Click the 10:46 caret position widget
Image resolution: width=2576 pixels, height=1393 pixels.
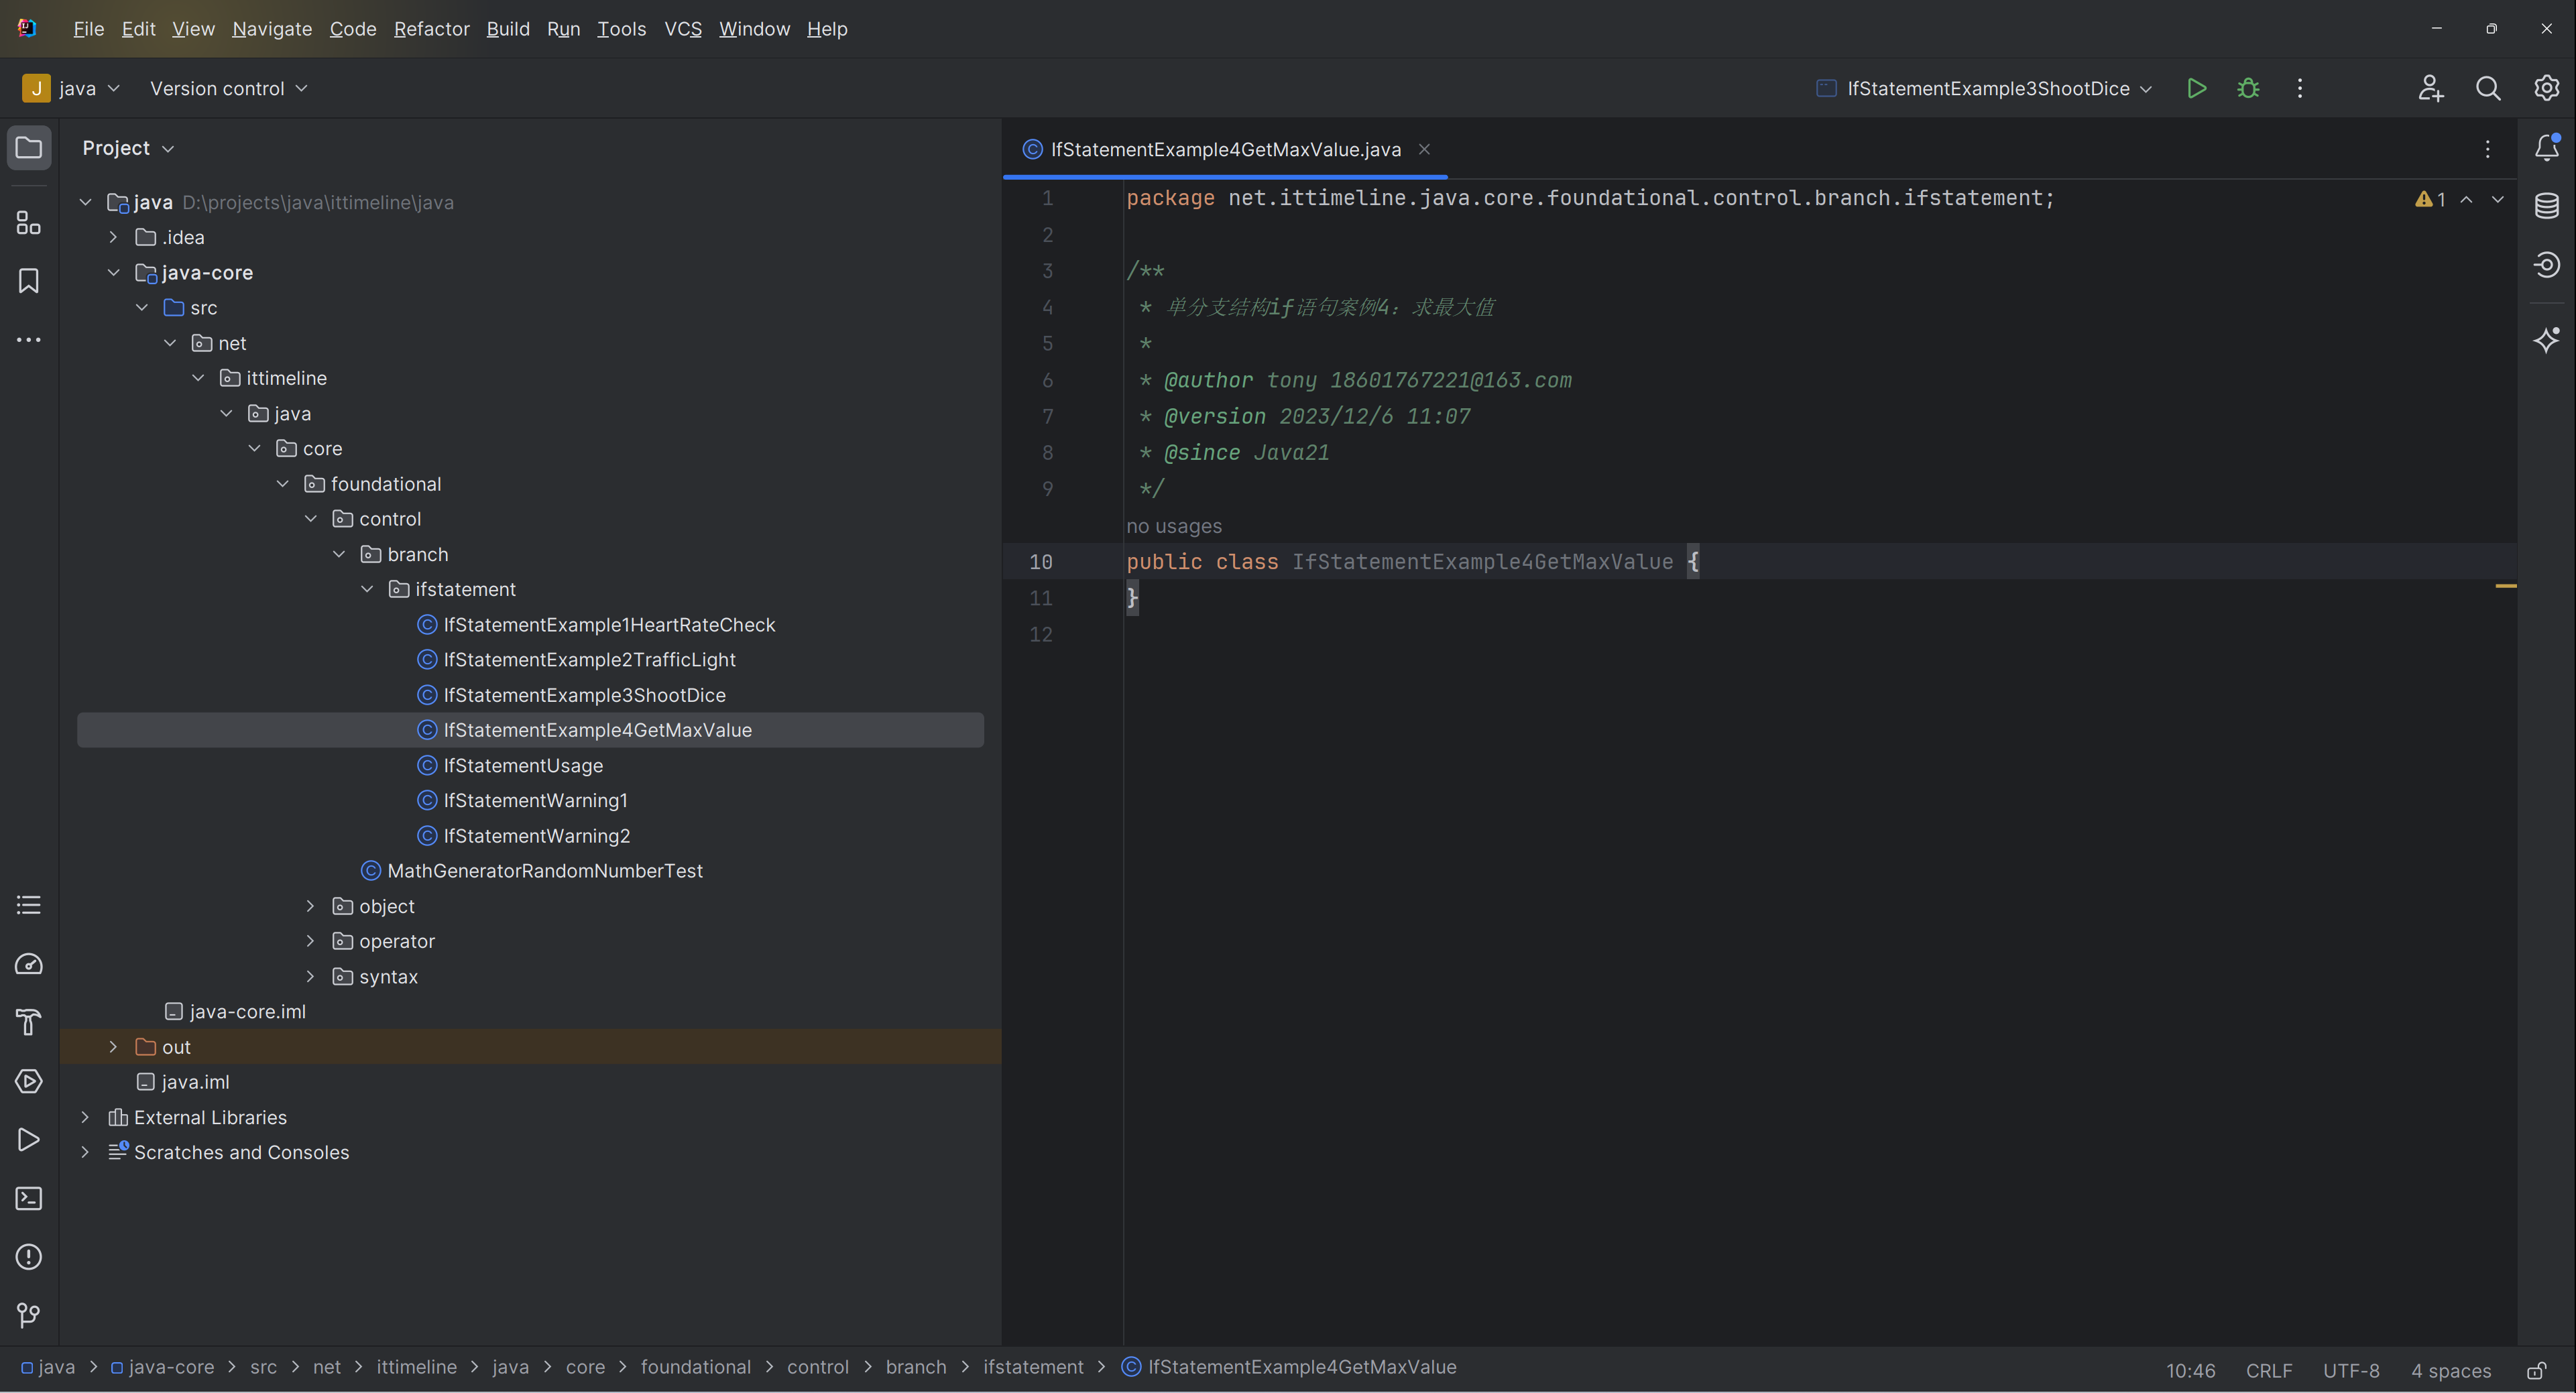point(2190,1371)
